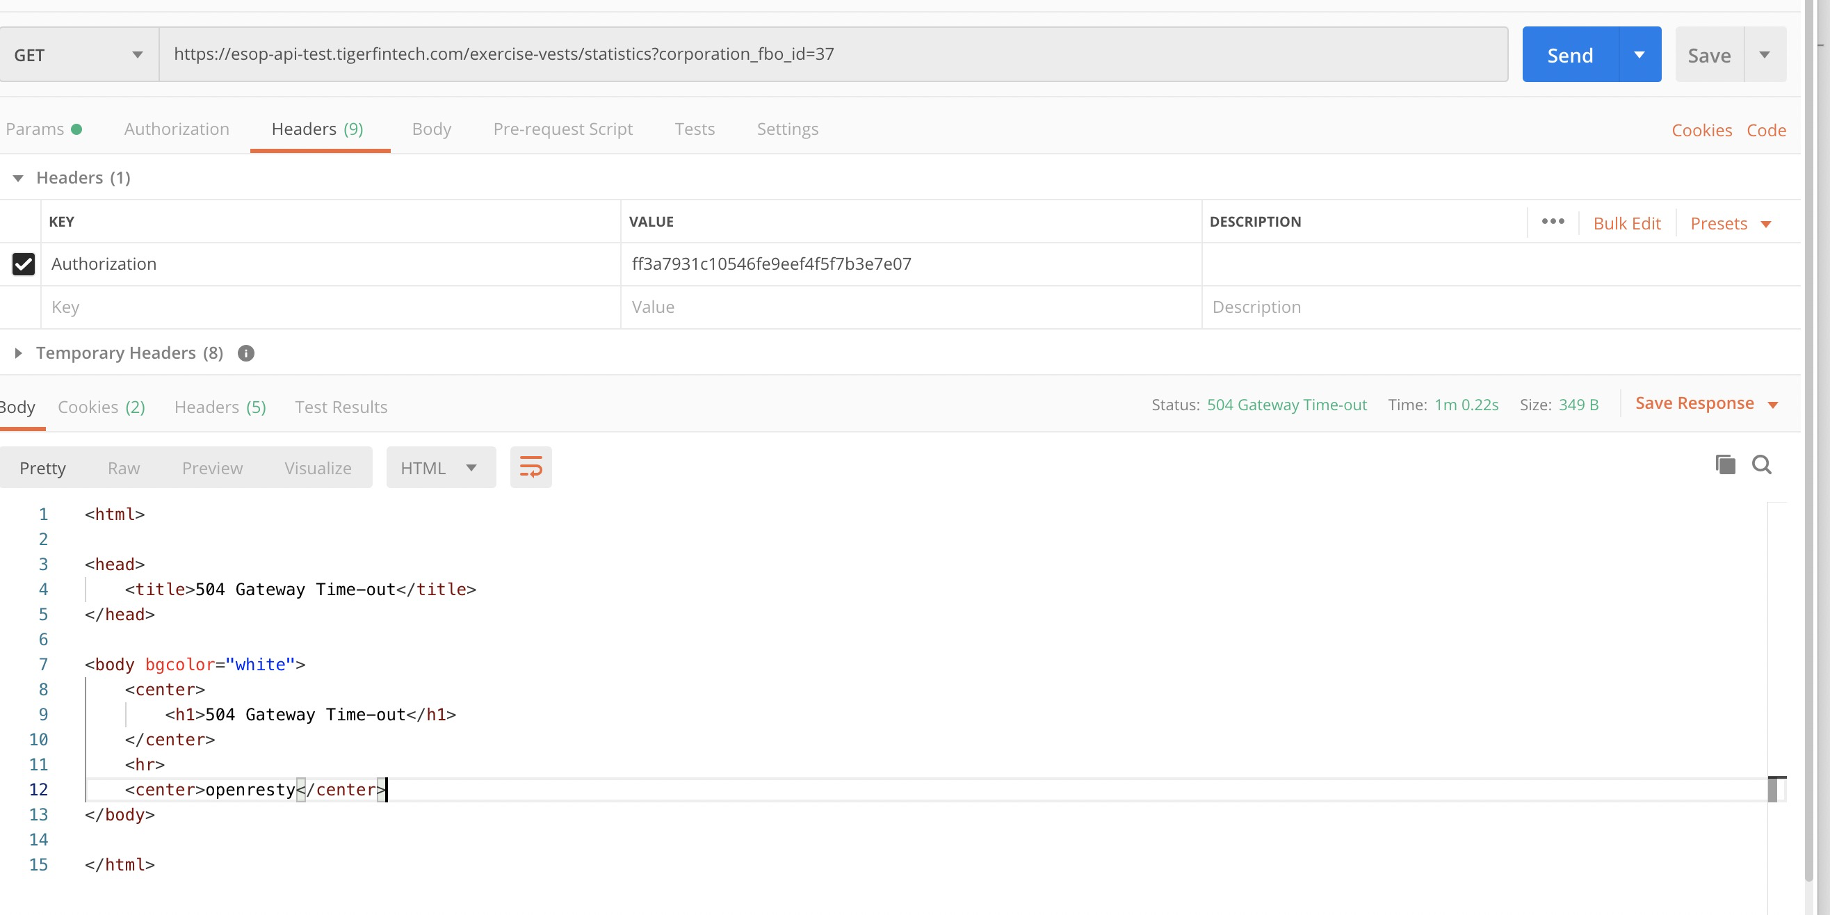Copy response body to clipboard
The height and width of the screenshot is (915, 1830).
point(1725,464)
